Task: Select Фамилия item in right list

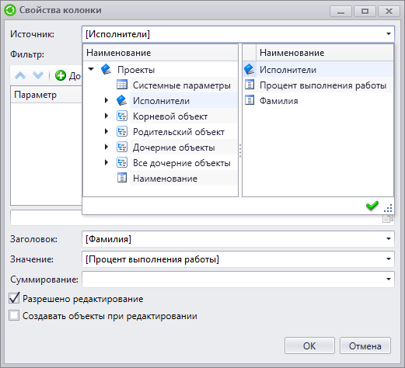Action: point(318,101)
